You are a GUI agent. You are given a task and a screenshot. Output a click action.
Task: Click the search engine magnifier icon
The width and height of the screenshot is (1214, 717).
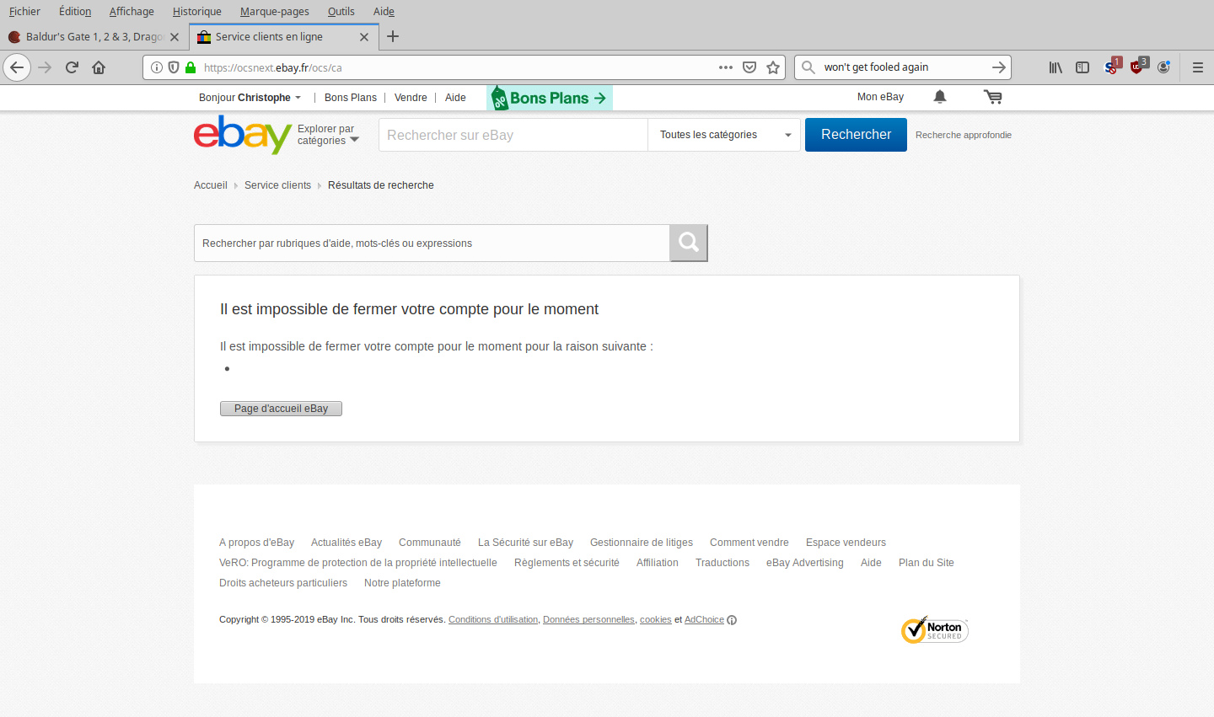pyautogui.click(x=808, y=67)
